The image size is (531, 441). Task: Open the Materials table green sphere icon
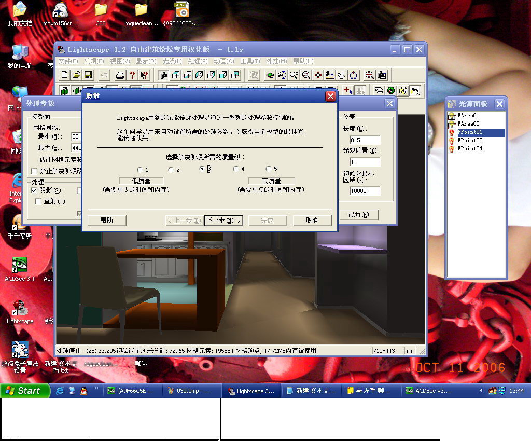click(x=391, y=90)
